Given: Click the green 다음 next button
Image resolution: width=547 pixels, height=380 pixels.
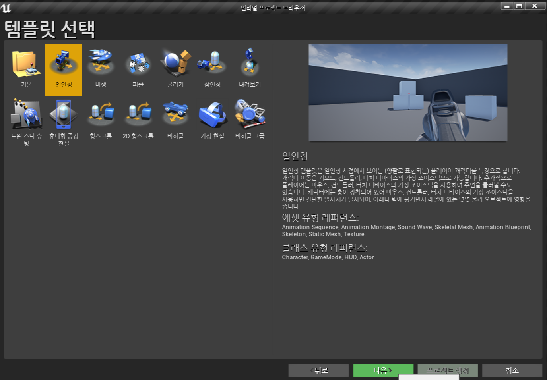Looking at the screenshot, I should tap(383, 370).
